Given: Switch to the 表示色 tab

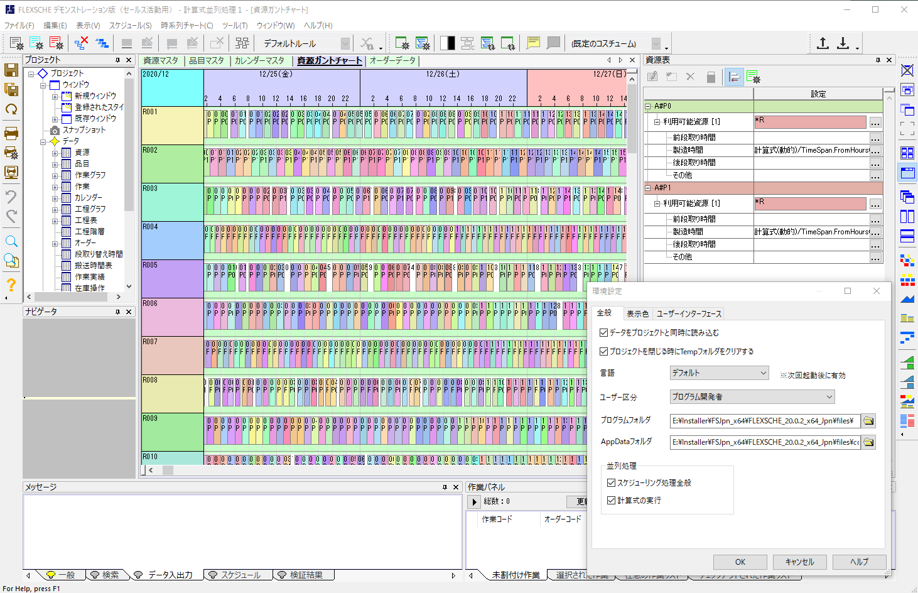Looking at the screenshot, I should pos(637,313).
